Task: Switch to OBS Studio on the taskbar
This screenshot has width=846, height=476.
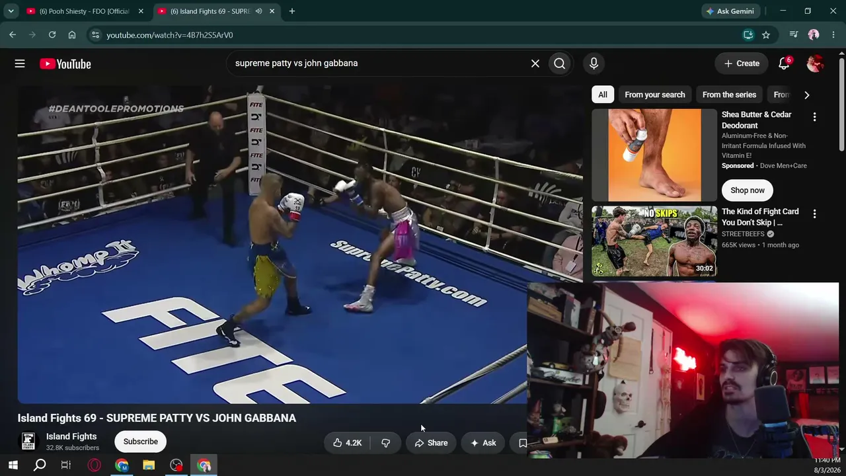Action: 176,465
